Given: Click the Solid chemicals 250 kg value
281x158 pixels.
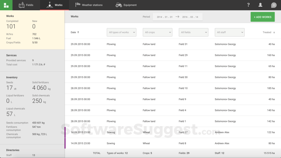Looking at the screenshot, I should pyautogui.click(x=39, y=101).
